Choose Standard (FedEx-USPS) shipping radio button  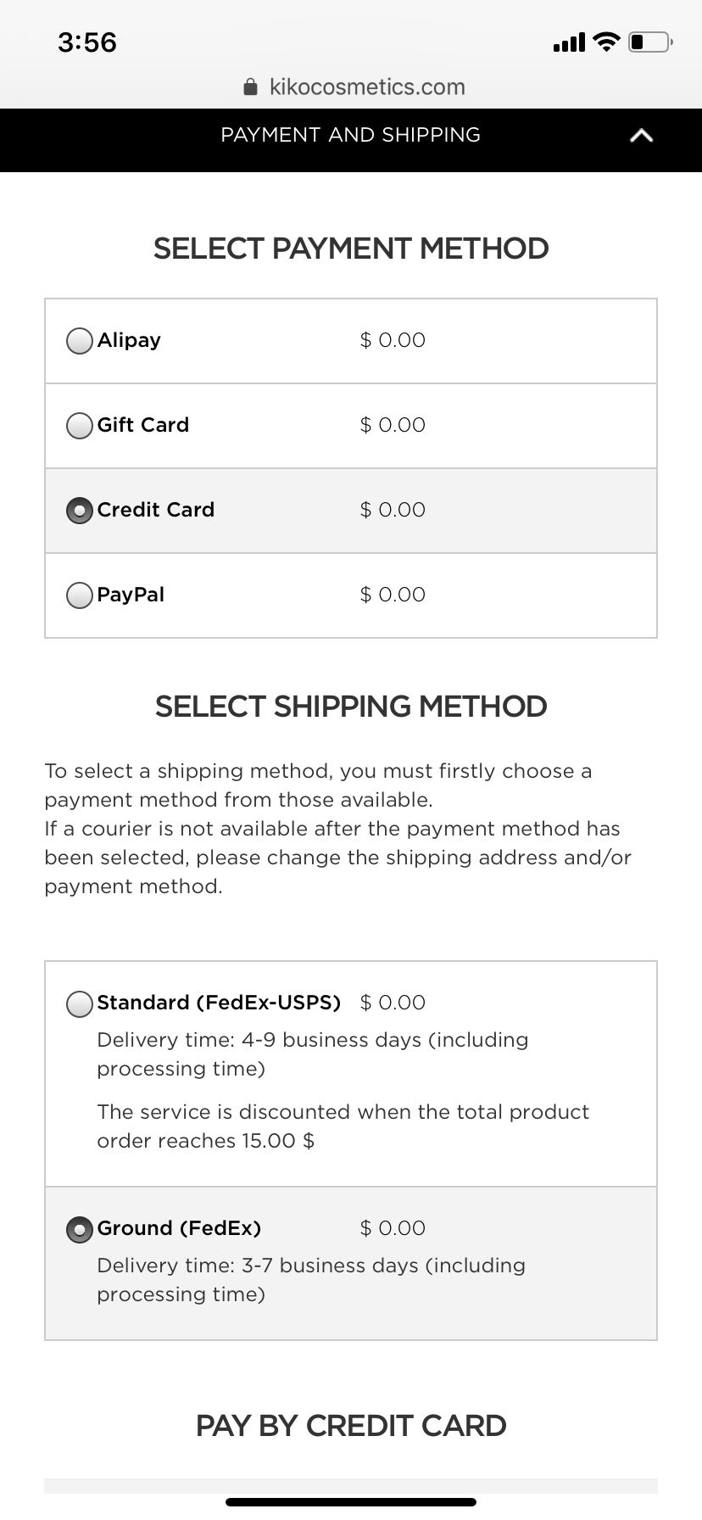[80, 1003]
